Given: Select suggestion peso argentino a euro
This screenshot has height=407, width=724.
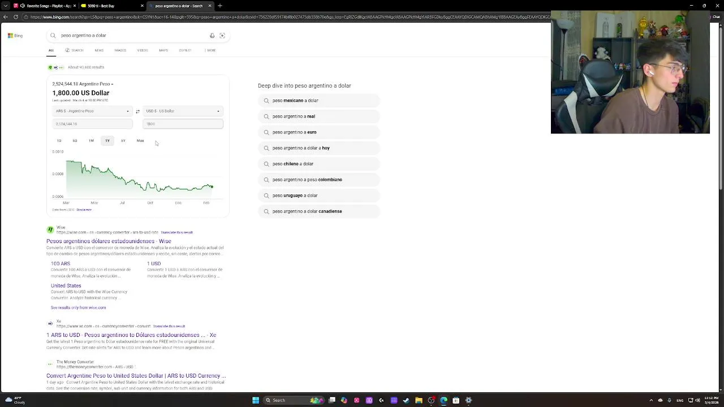Looking at the screenshot, I should pyautogui.click(x=319, y=132).
